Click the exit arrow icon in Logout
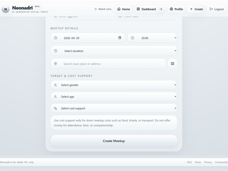Image resolution: width=228 pixels, height=171 pixels. coord(211,9)
